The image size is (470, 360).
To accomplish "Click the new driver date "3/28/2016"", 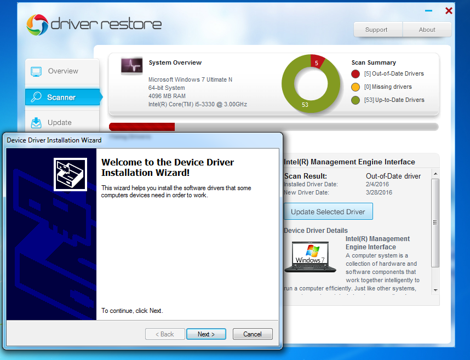I will tap(379, 192).
